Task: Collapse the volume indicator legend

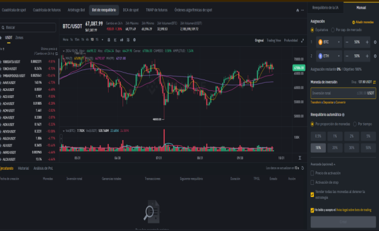Action: 64,131
